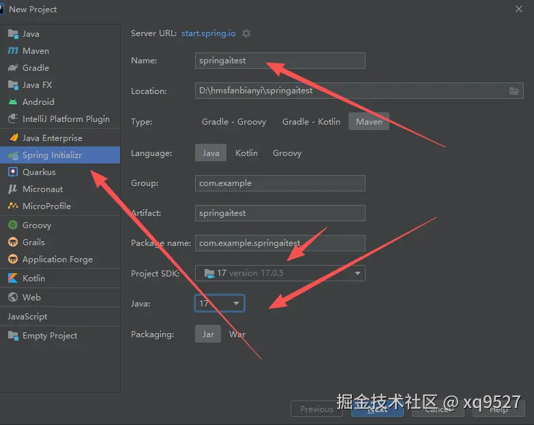Click the Grails icon
Screen dimensions: 534x425
[x=13, y=242]
